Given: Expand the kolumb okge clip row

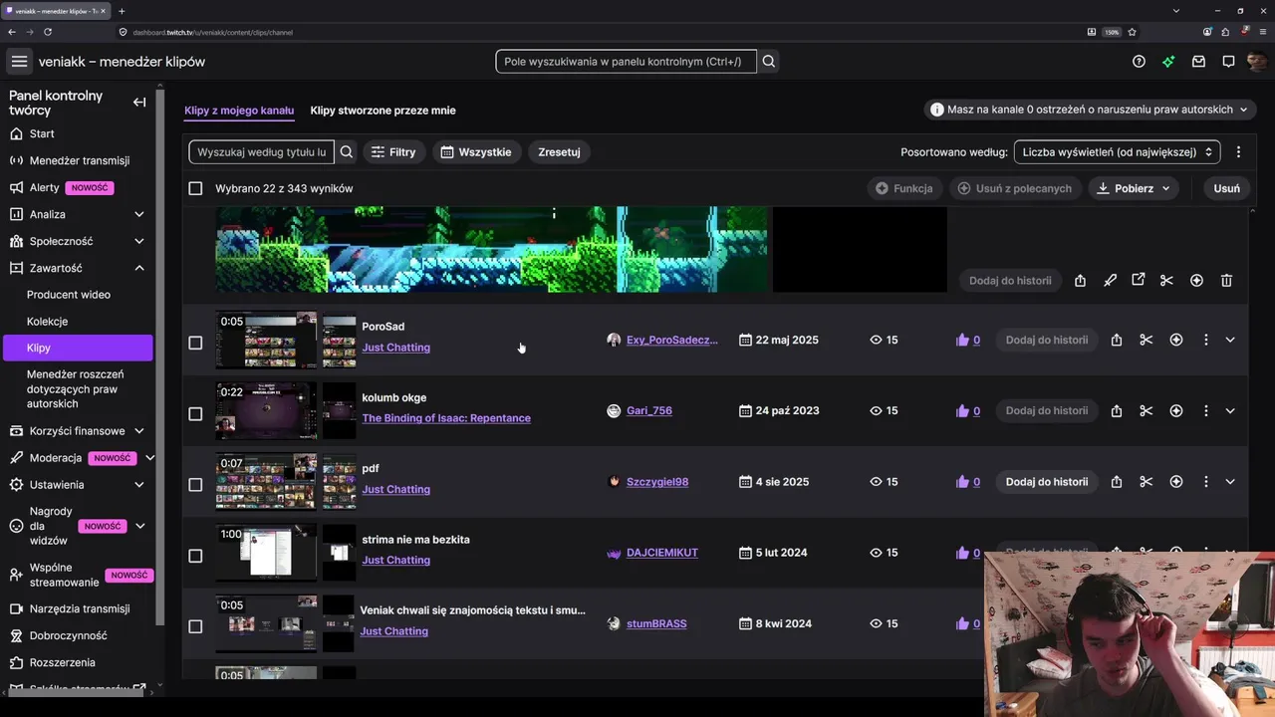Looking at the screenshot, I should pos(1230,410).
